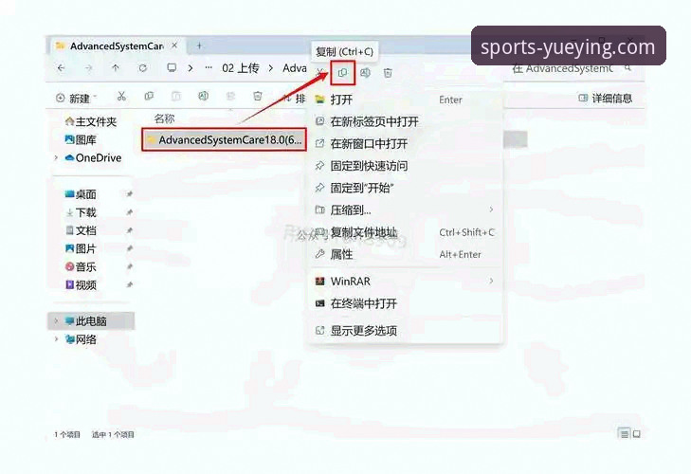Select the AdvancedSystemCare18.0 folder
Image resolution: width=691 pixels, height=474 pixels.
click(x=224, y=140)
